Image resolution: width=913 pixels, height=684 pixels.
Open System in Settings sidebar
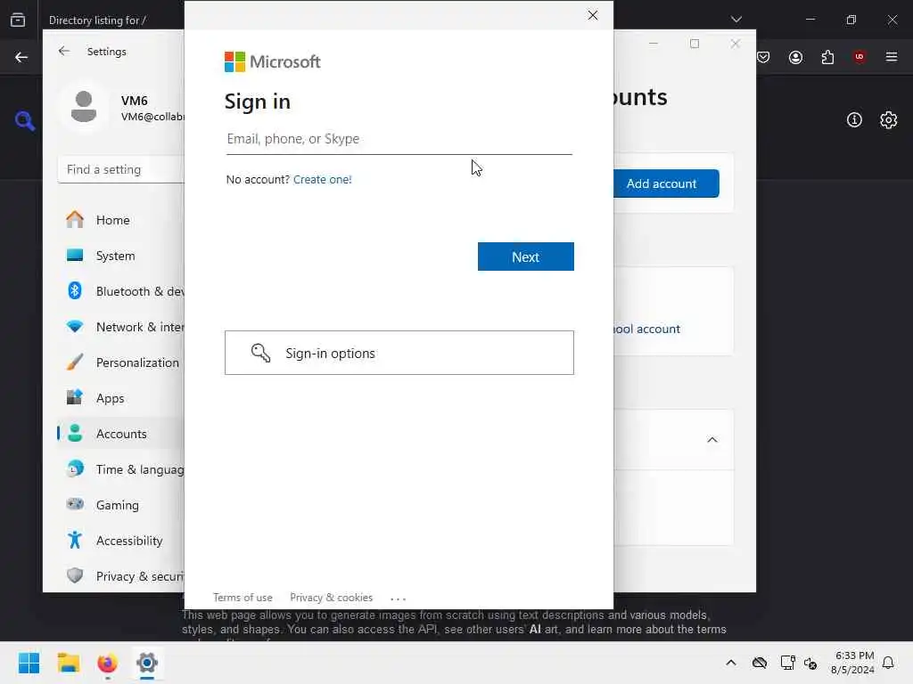[120, 256]
